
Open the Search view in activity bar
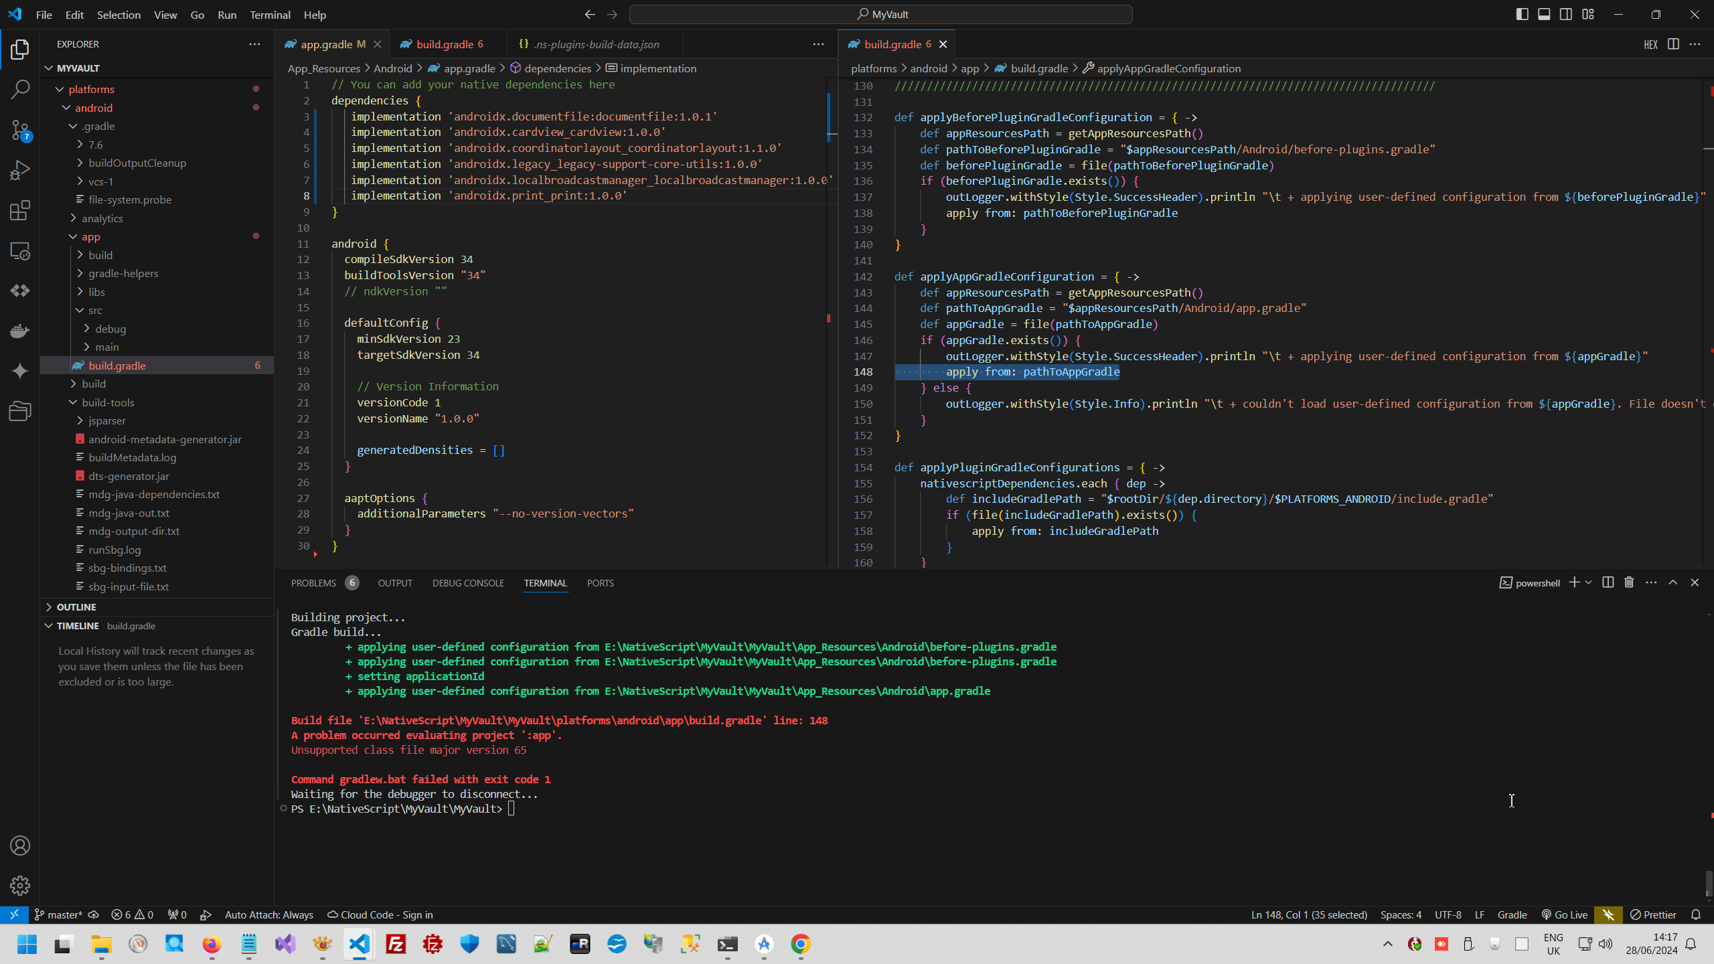point(20,89)
